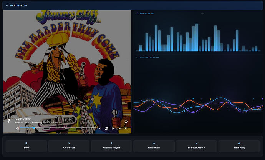The height and width of the screenshot is (160, 265).
Task: Click the 'Den Stereo Pair' player name
Action: [23, 119]
